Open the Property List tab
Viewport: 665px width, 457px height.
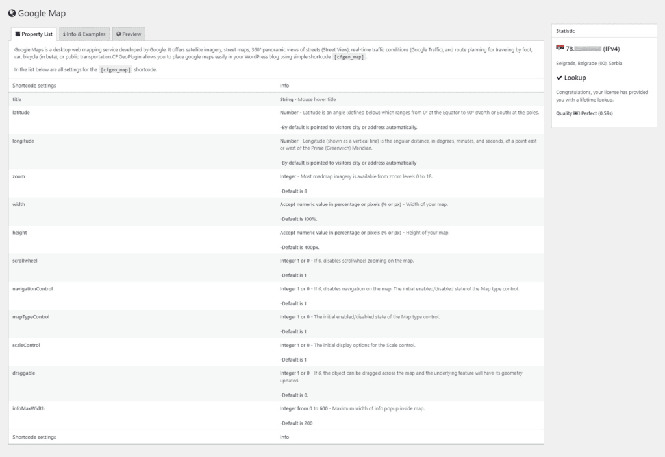[34, 34]
